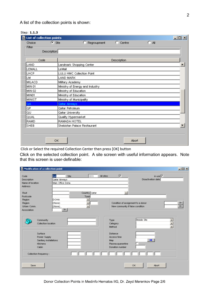Expand the Country dropdown showing Qatar

(126, 193)
